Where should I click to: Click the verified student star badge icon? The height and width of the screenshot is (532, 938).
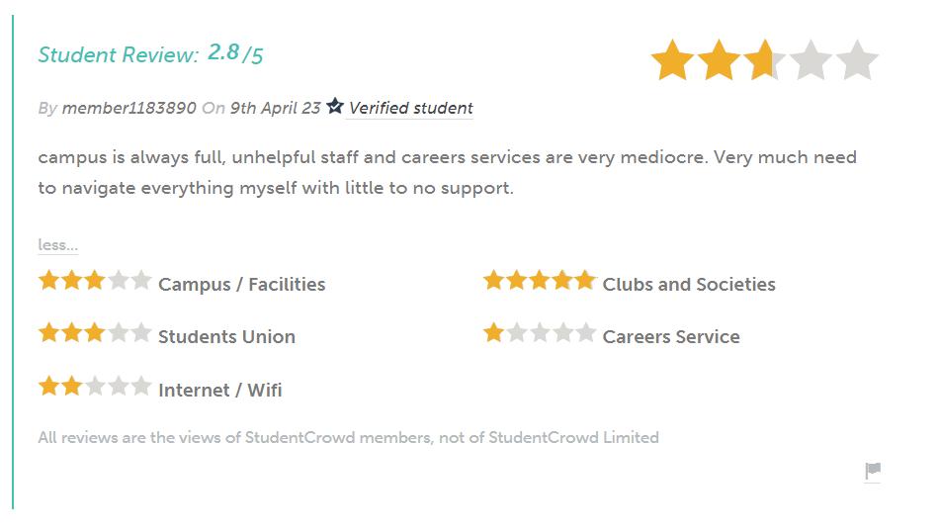tap(335, 106)
